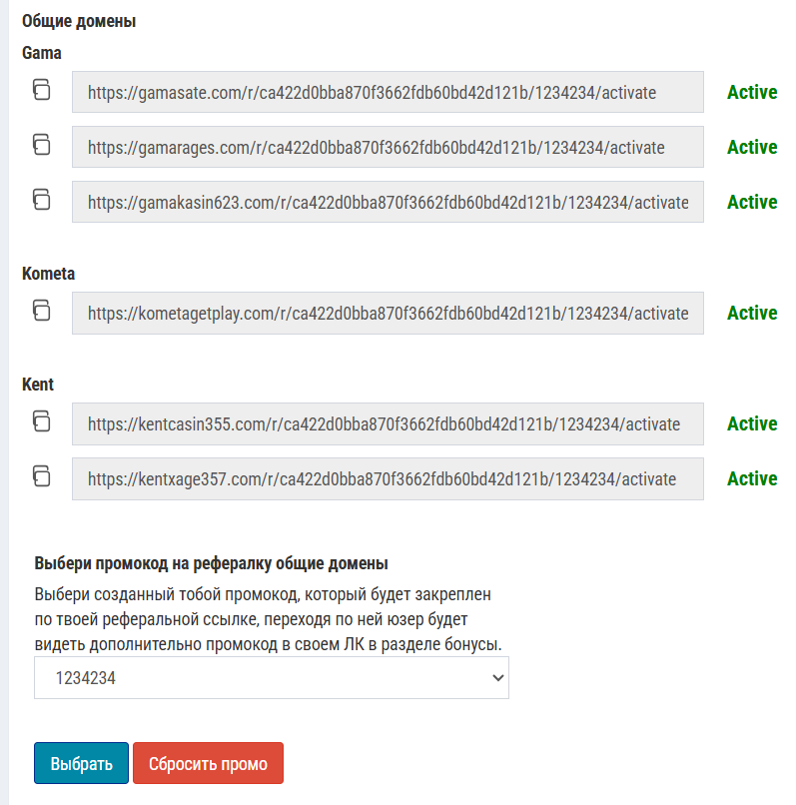Copy the kentxage357.com referral link icon
This screenshot has width=796, height=805.
click(x=40, y=476)
